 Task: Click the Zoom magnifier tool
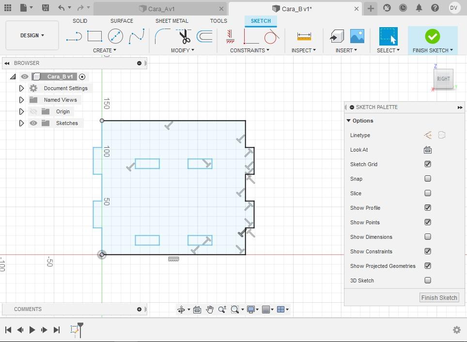[x=222, y=310]
